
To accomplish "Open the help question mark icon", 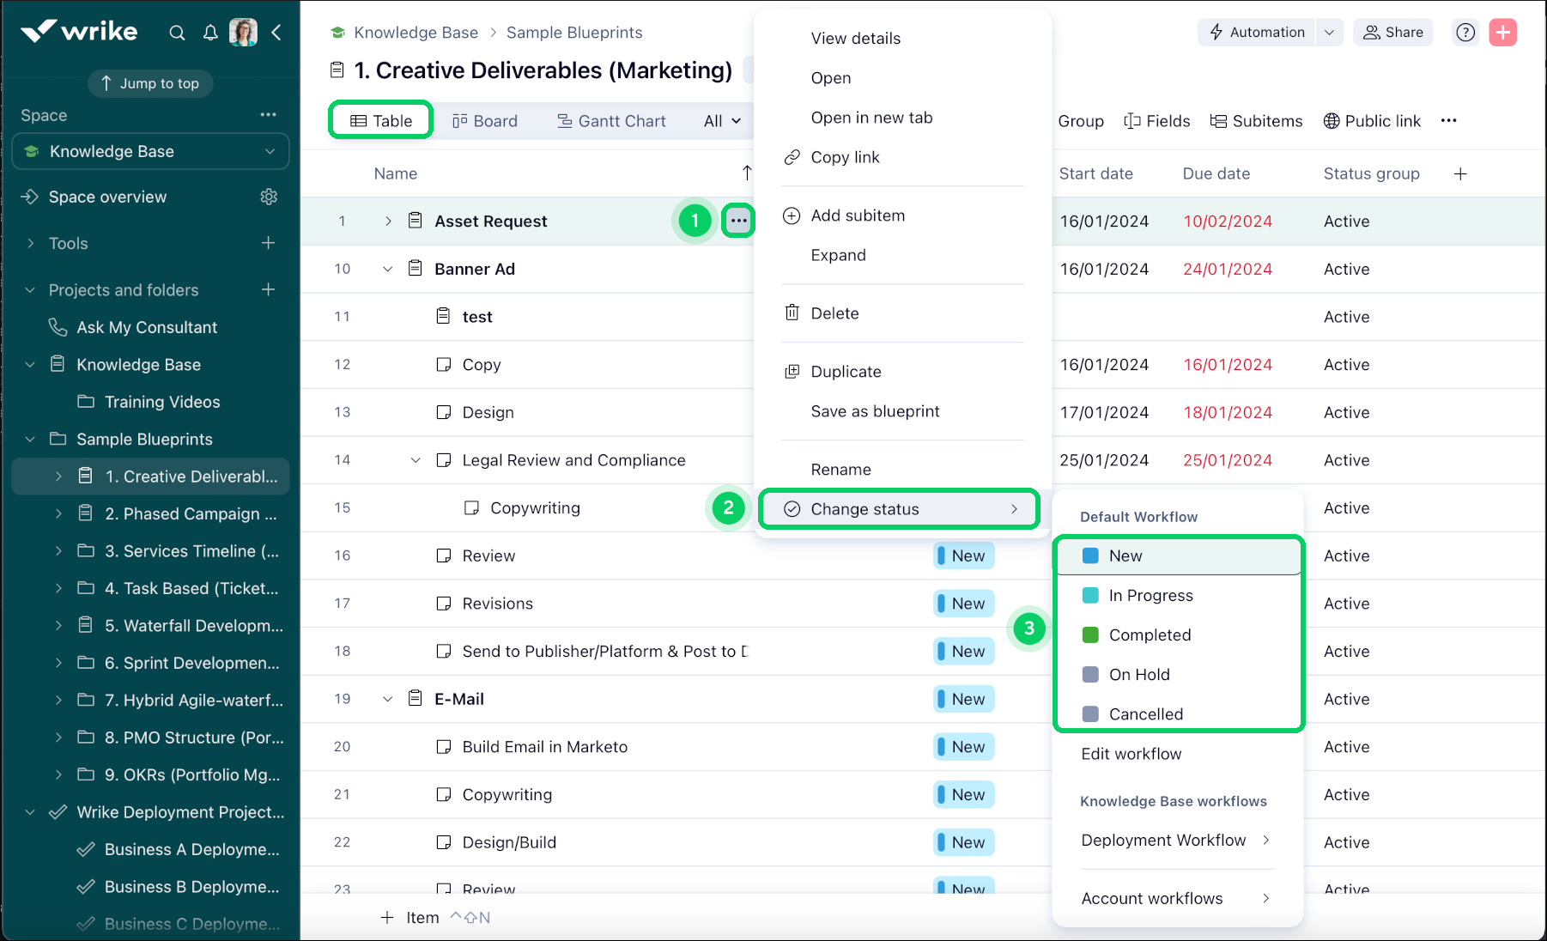I will click(x=1465, y=33).
